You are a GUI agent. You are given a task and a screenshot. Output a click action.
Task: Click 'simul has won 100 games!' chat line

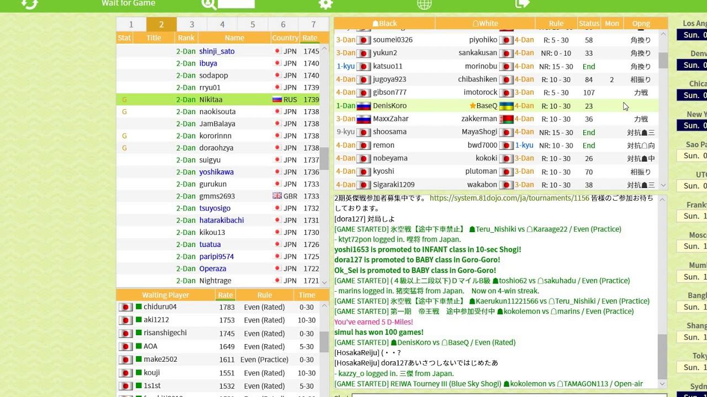[x=379, y=332]
